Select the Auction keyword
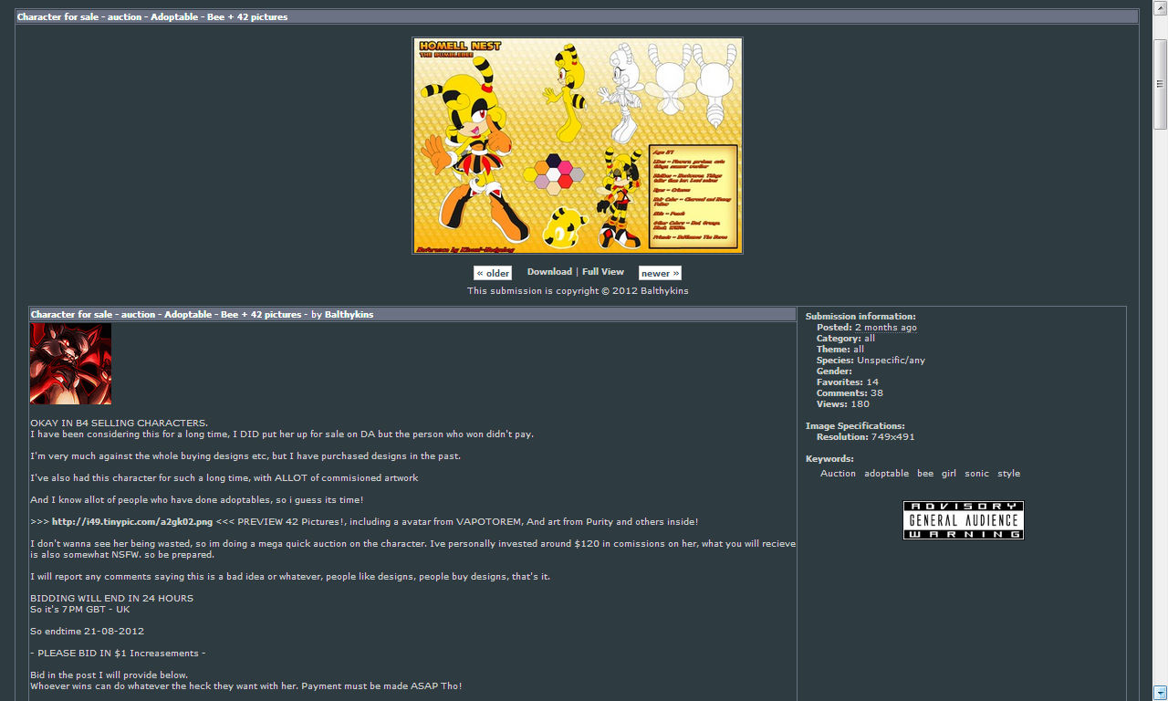 pos(838,474)
